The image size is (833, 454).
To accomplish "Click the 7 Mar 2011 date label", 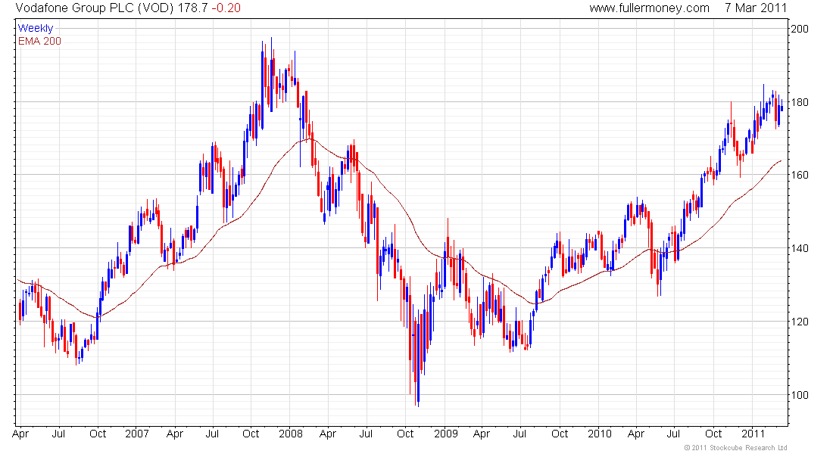I will (755, 8).
